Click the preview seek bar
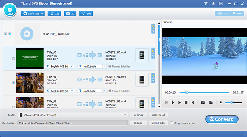247x137 pixels. tap(204, 92)
